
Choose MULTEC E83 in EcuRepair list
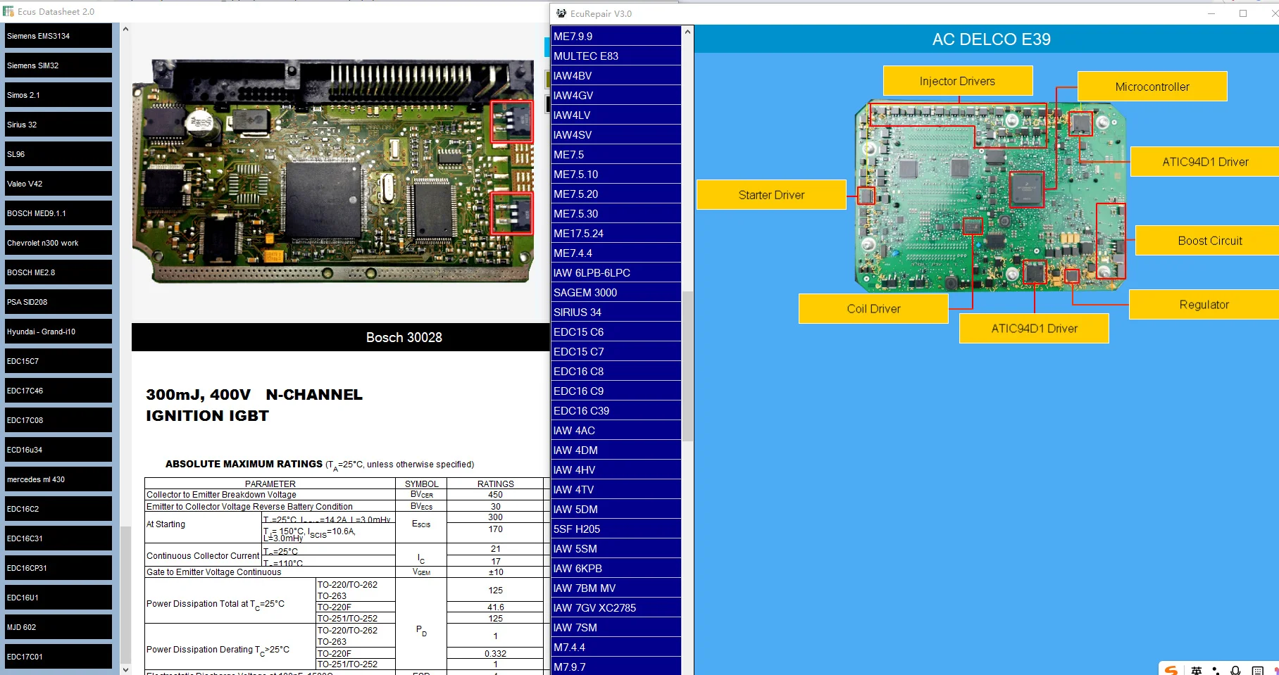point(616,56)
